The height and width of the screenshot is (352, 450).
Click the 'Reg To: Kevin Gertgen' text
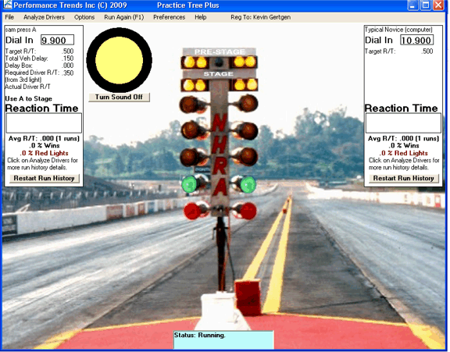[261, 17]
